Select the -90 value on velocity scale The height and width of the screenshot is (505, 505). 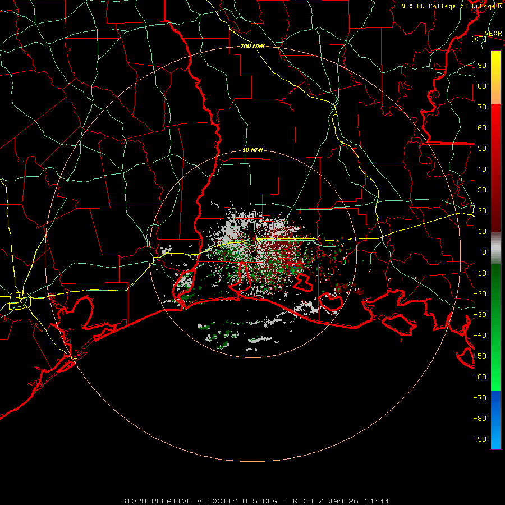tap(480, 439)
